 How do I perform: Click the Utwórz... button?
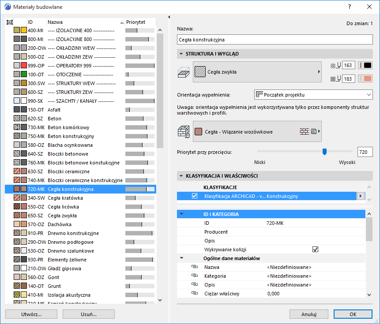(x=31, y=314)
